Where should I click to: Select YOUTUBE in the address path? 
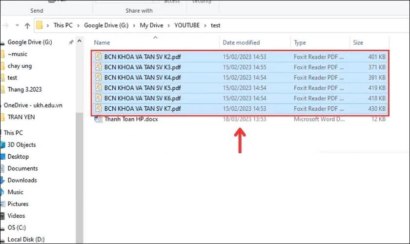[187, 25]
